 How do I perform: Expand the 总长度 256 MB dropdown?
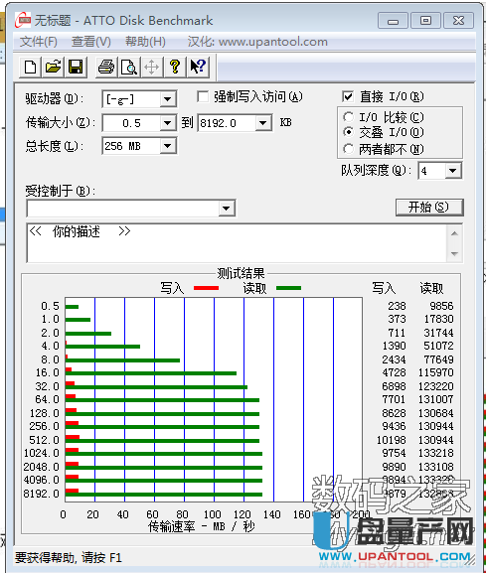(x=168, y=146)
